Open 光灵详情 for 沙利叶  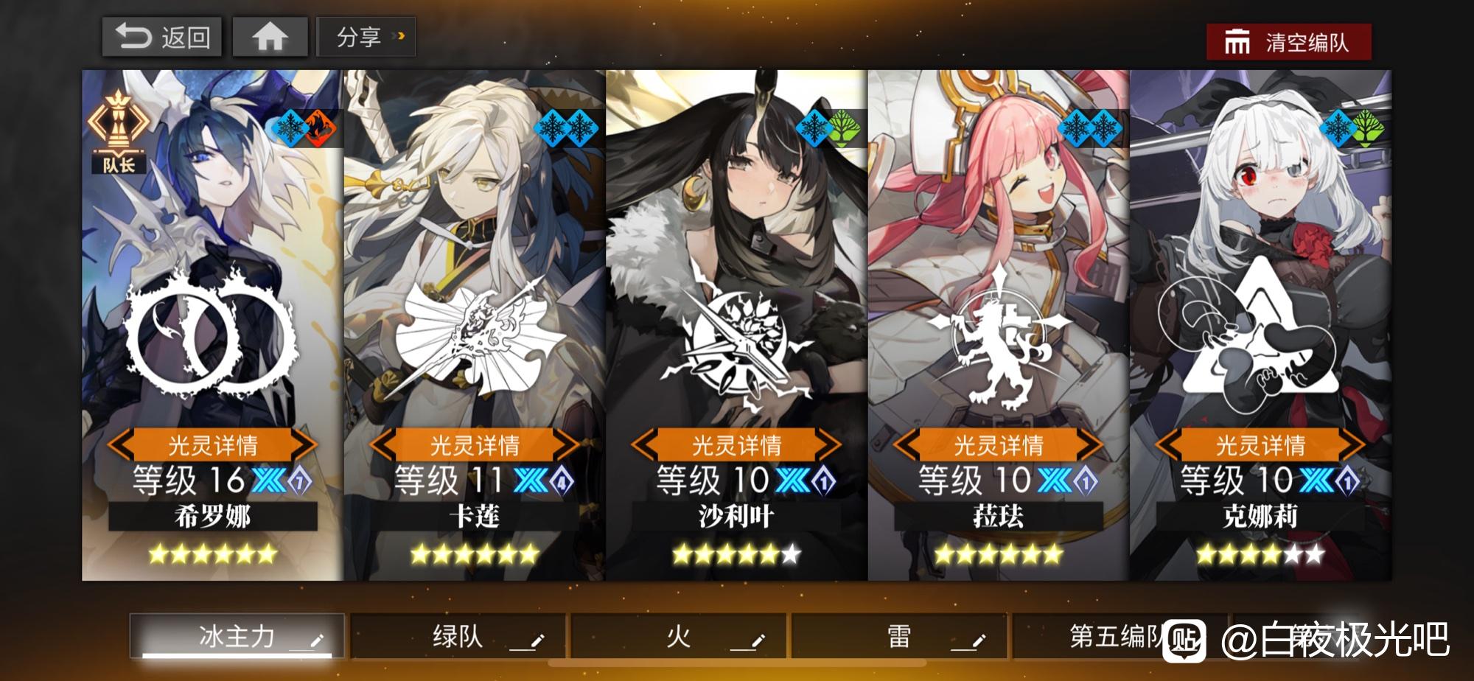(x=736, y=444)
